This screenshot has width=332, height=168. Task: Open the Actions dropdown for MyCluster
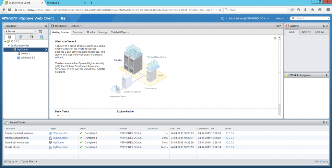point(77,26)
